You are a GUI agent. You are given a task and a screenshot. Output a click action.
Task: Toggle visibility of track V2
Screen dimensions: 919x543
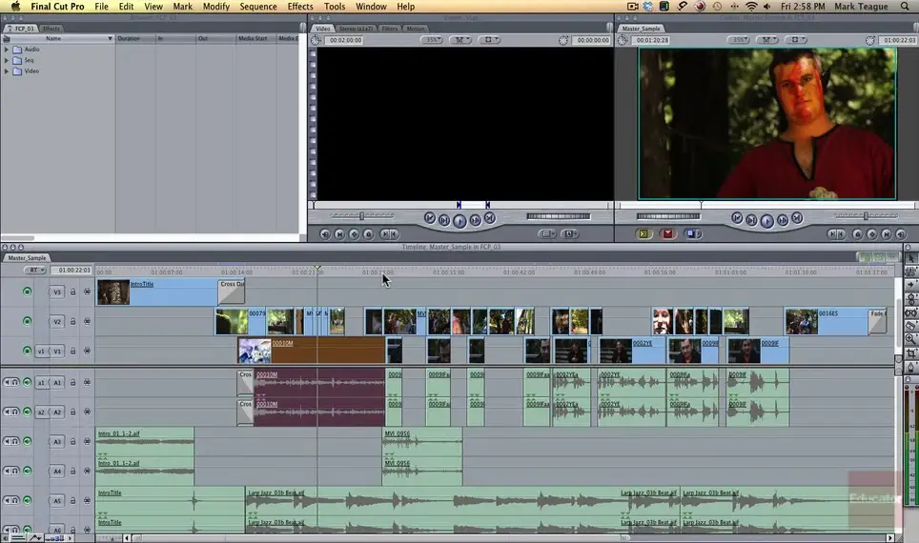coord(27,321)
